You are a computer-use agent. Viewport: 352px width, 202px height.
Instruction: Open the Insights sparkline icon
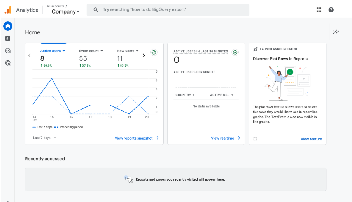pos(336,32)
